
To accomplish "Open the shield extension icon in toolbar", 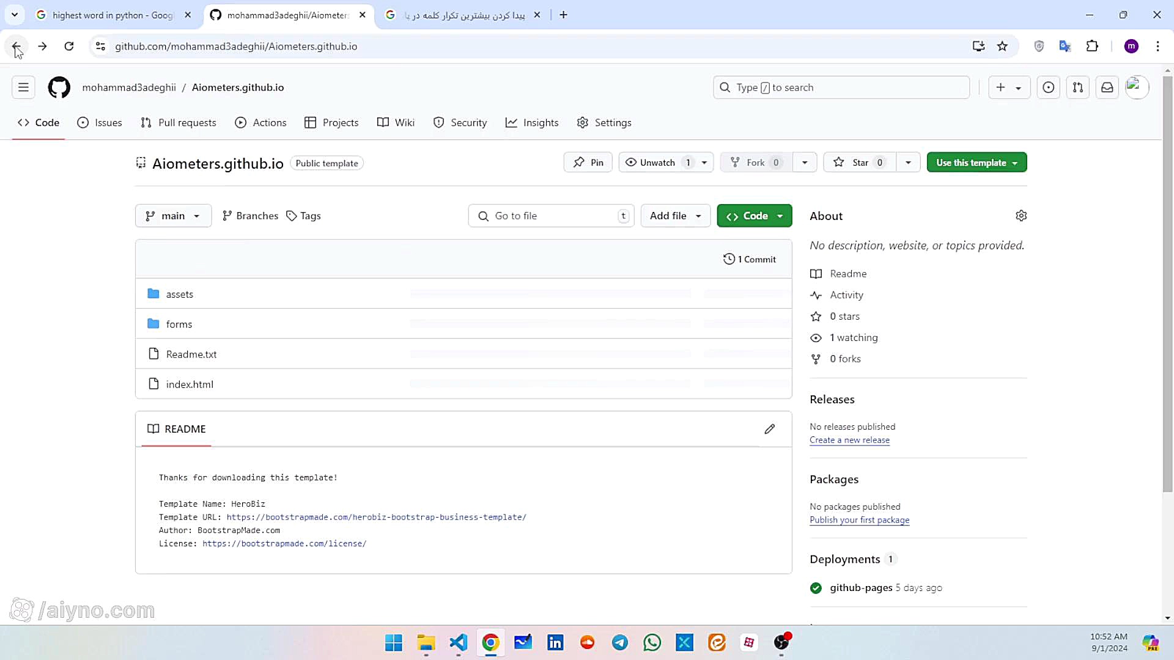I will click(1039, 46).
